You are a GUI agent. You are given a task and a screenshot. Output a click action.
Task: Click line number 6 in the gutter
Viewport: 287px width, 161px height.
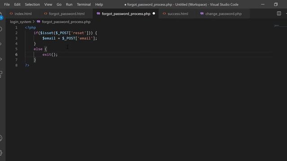pos(16,55)
